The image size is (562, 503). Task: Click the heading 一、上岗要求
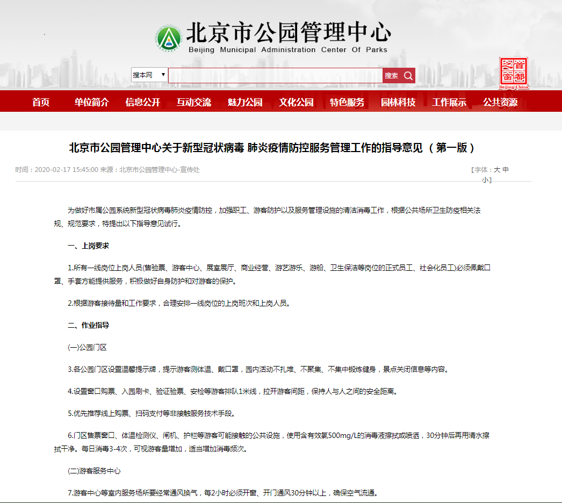[x=88, y=246]
